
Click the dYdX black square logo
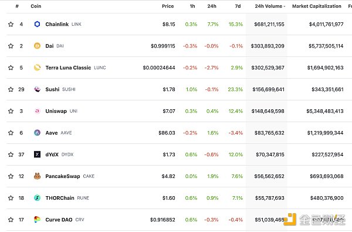(x=38, y=154)
